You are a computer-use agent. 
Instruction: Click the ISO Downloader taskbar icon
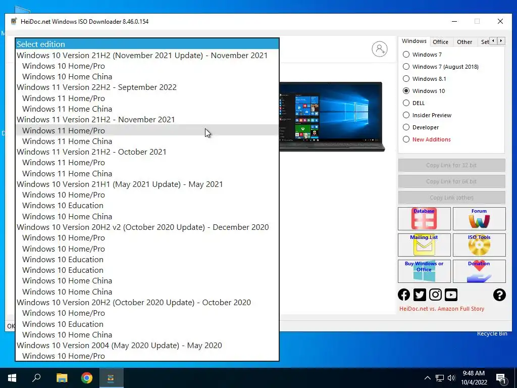[x=111, y=378]
